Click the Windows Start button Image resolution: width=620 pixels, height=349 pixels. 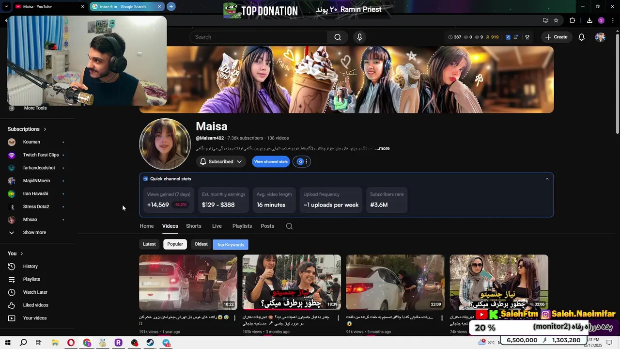click(x=8, y=343)
